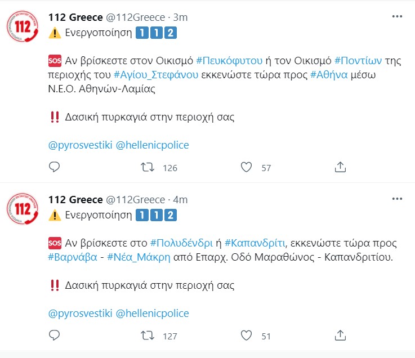Screen dimensions: 415x358
Task: Reply to the Πολυδένδρι evacuation tweet
Action: tap(55, 335)
